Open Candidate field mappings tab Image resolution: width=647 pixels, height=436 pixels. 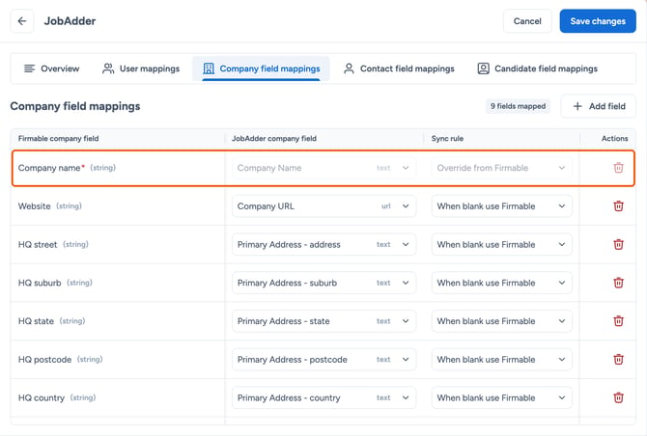pyautogui.click(x=538, y=68)
